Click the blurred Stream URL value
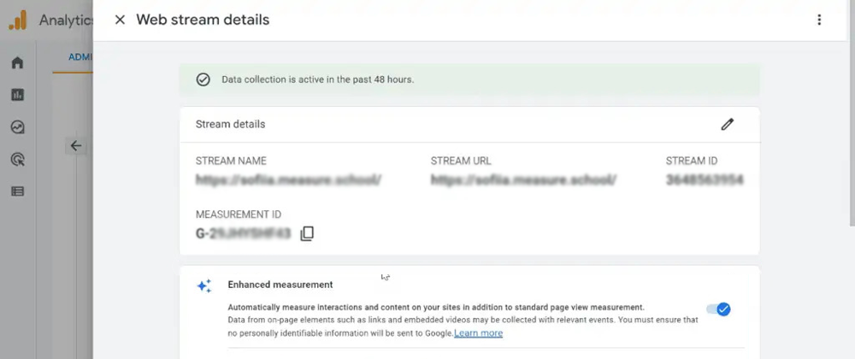Viewport: 855px width, 359px height. coord(523,180)
